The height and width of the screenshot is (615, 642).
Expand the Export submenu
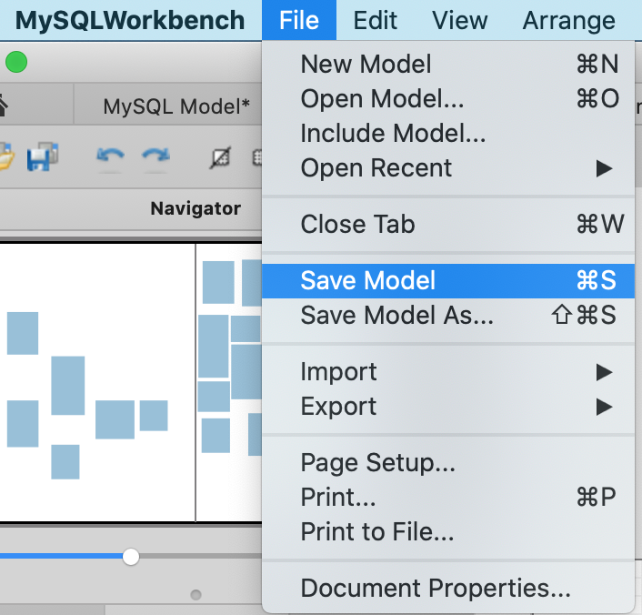click(x=448, y=406)
